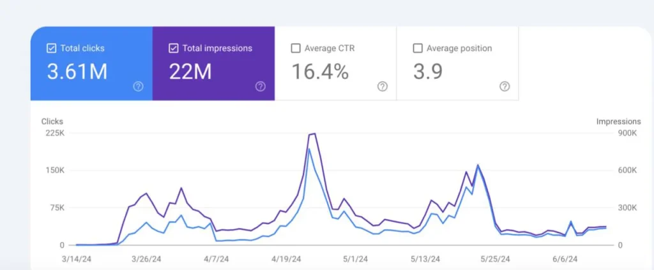This screenshot has height=270, width=654.
Task: Click the 225K label on Clicks axis
Action: click(53, 133)
